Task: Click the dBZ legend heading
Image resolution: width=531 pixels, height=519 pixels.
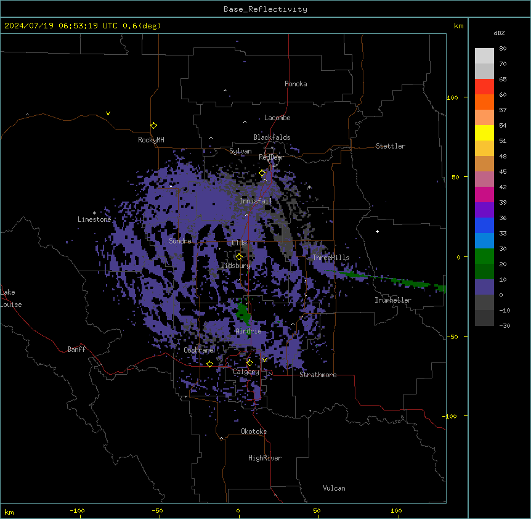Action: click(499, 33)
